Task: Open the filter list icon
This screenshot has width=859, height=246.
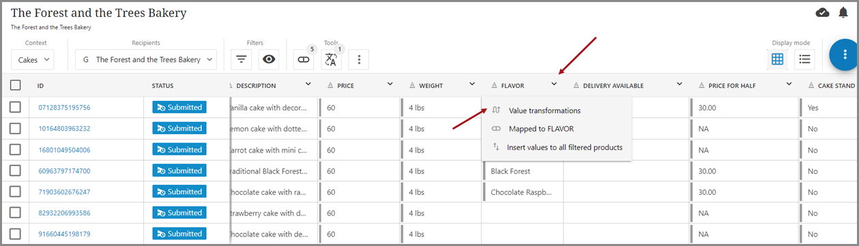Action: 241,59
